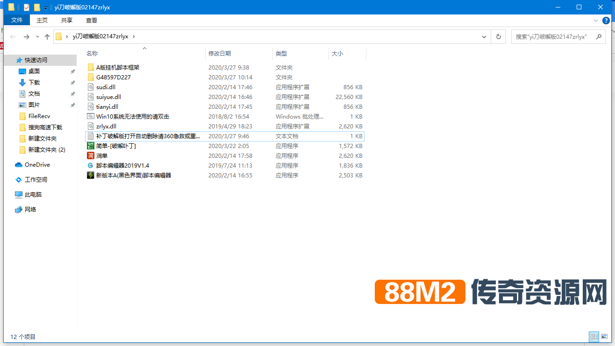The height and width of the screenshot is (346, 615).
Task: Expand the ribbon with the chevron
Action: pos(595,21)
